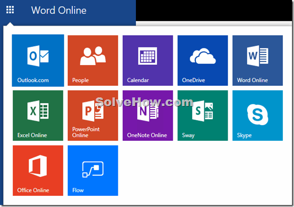The image size is (294, 207).
Task: Click the Word Online header title
Action: 59,10
